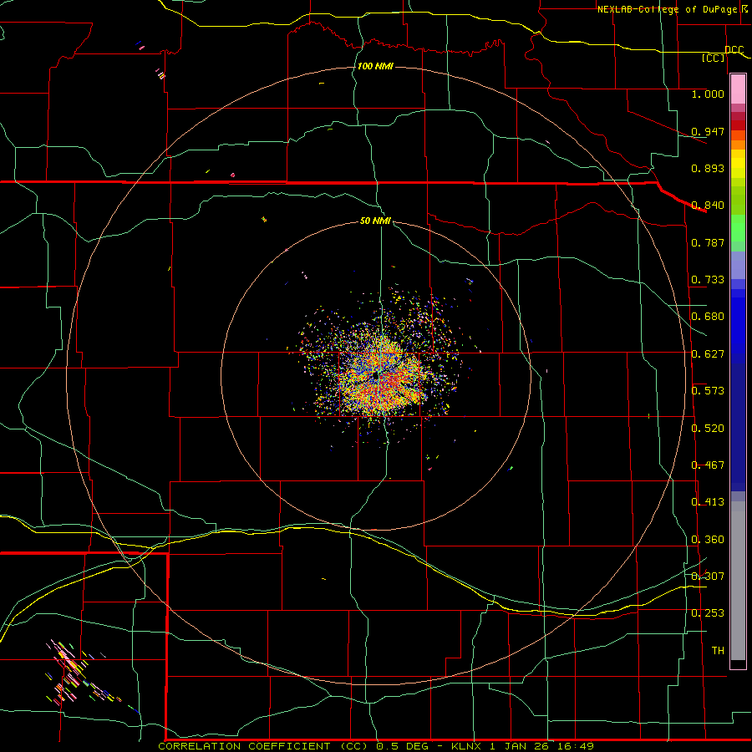Viewport: 752px width, 752px height.
Task: Click the 0.947 legend value
Action: [708, 131]
